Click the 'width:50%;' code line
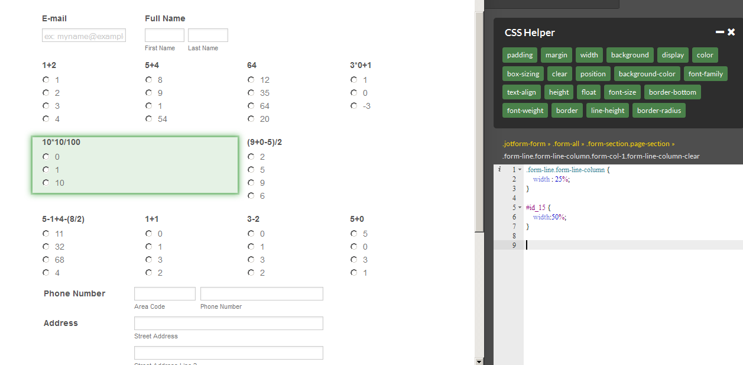 coord(549,217)
